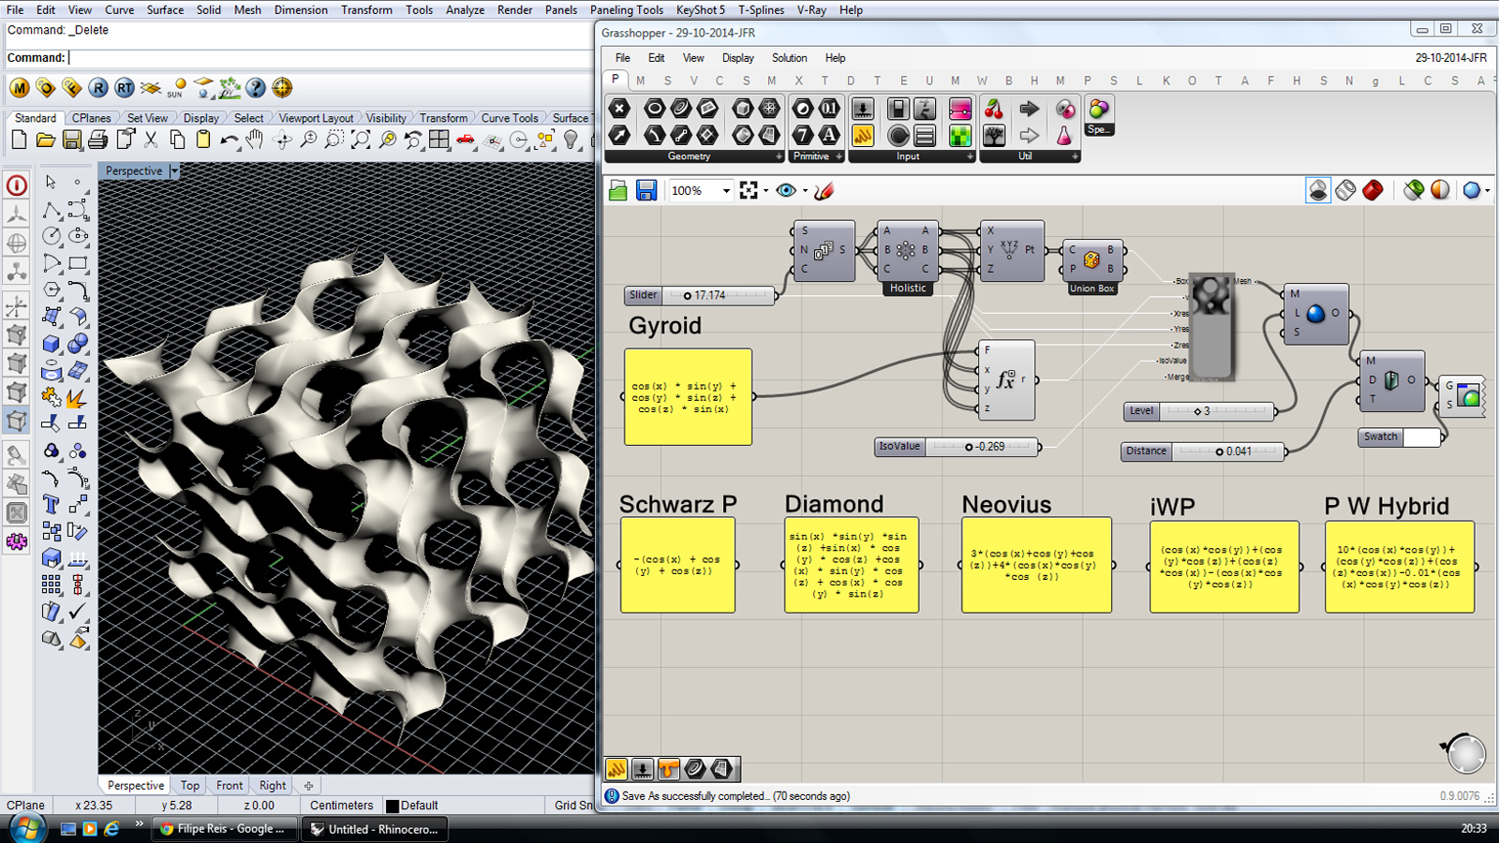Open the Solution menu in Grasshopper
The width and height of the screenshot is (1499, 843).
789,58
